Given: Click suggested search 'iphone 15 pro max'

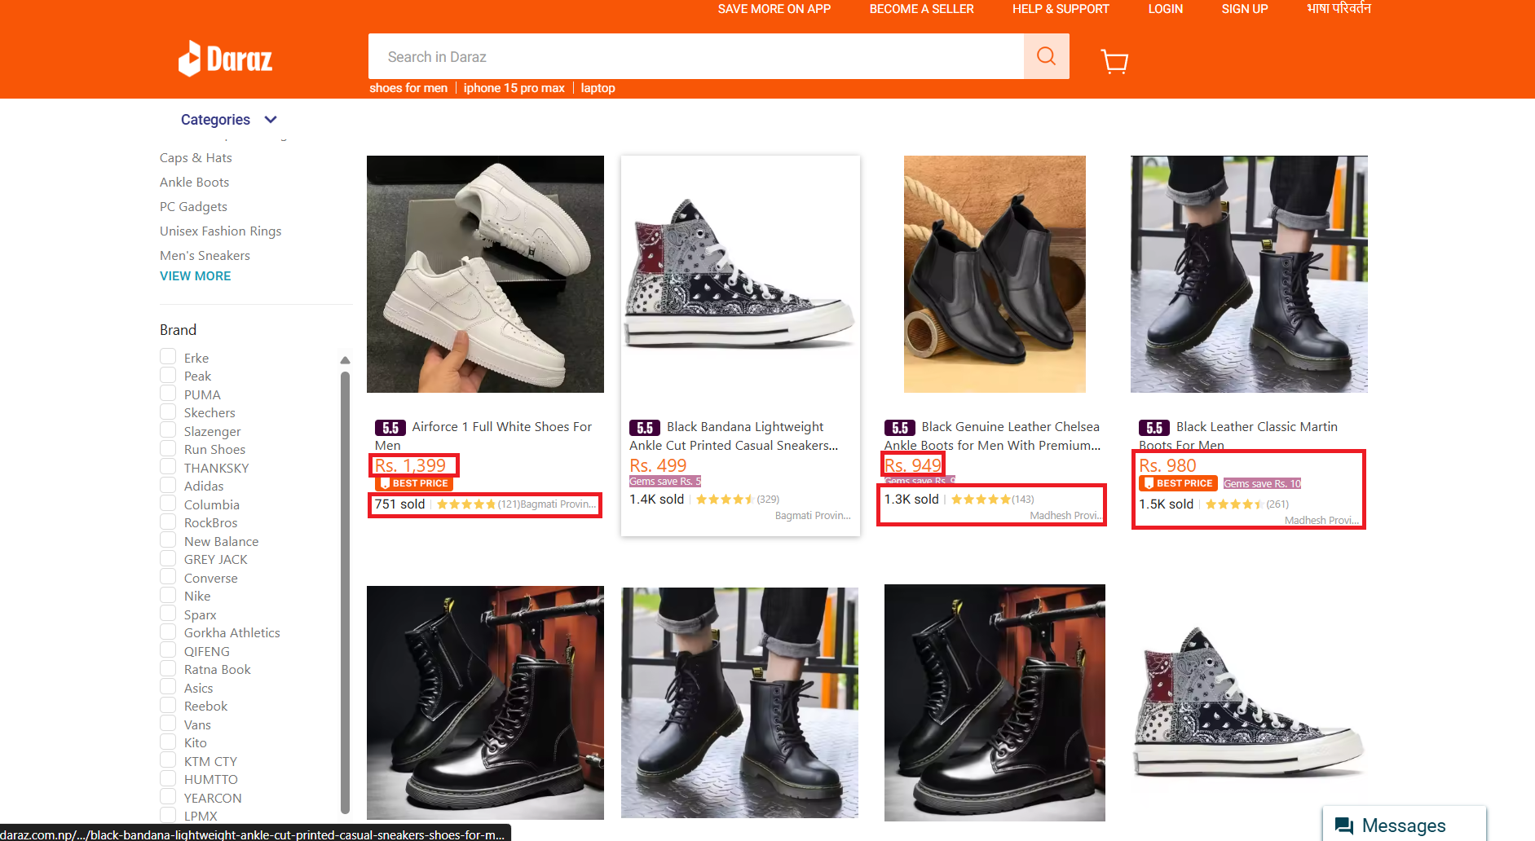Looking at the screenshot, I should point(514,88).
